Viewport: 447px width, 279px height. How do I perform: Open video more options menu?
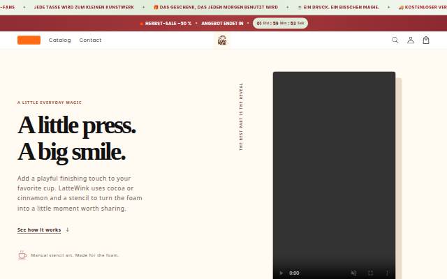point(387,273)
